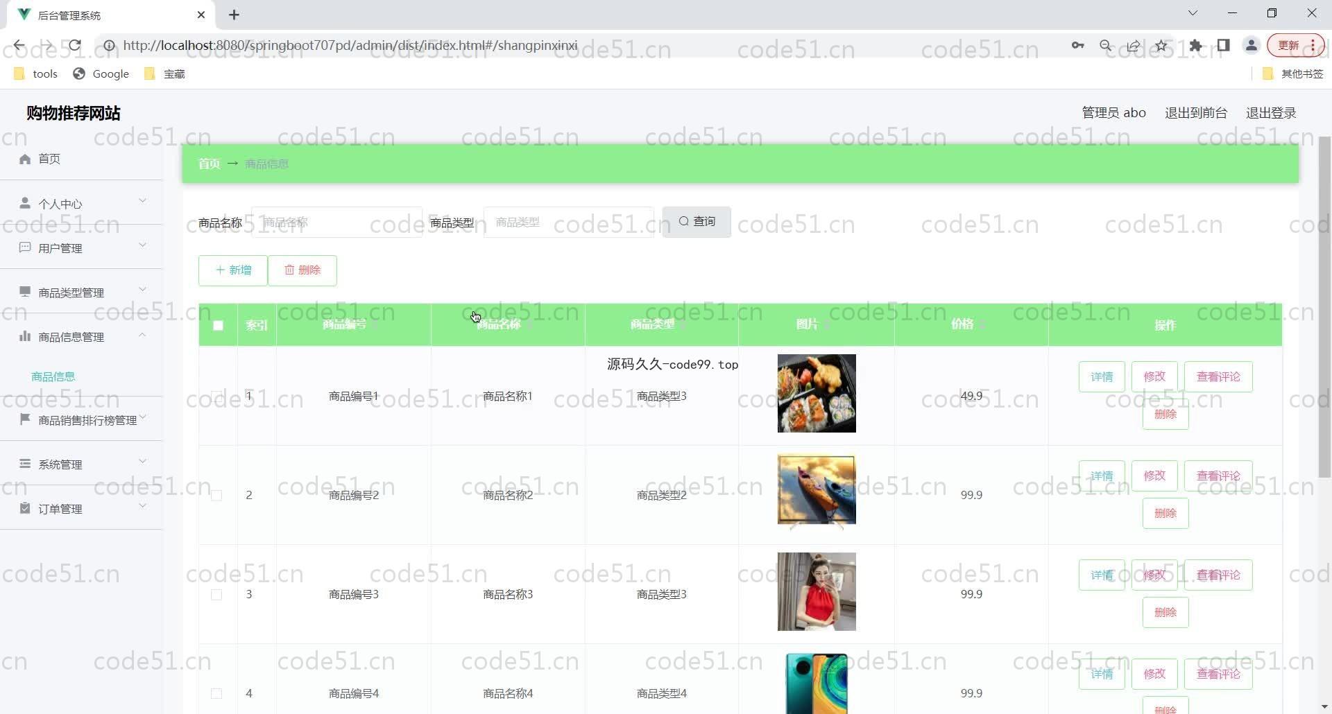Click the share page icon
This screenshot has width=1332, height=714.
[1134, 46]
